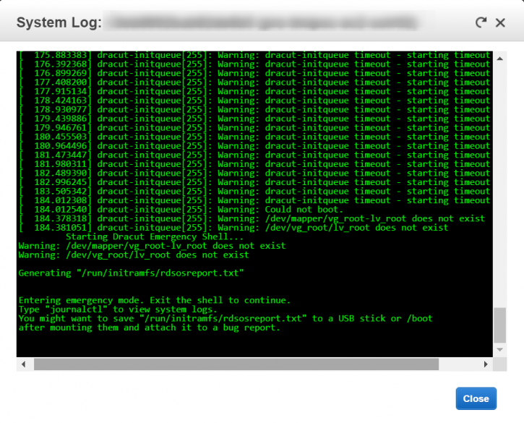Click the log line with timestamp 178.424163
Viewport: 524px width, 423px height.
(254, 101)
